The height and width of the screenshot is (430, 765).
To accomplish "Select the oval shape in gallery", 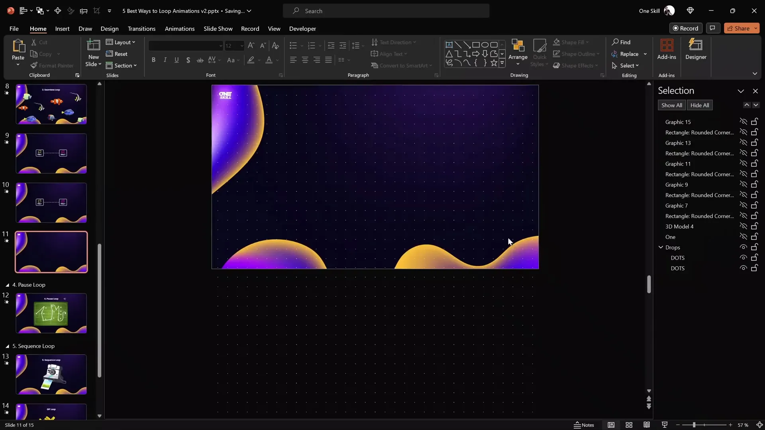I will [x=485, y=45].
